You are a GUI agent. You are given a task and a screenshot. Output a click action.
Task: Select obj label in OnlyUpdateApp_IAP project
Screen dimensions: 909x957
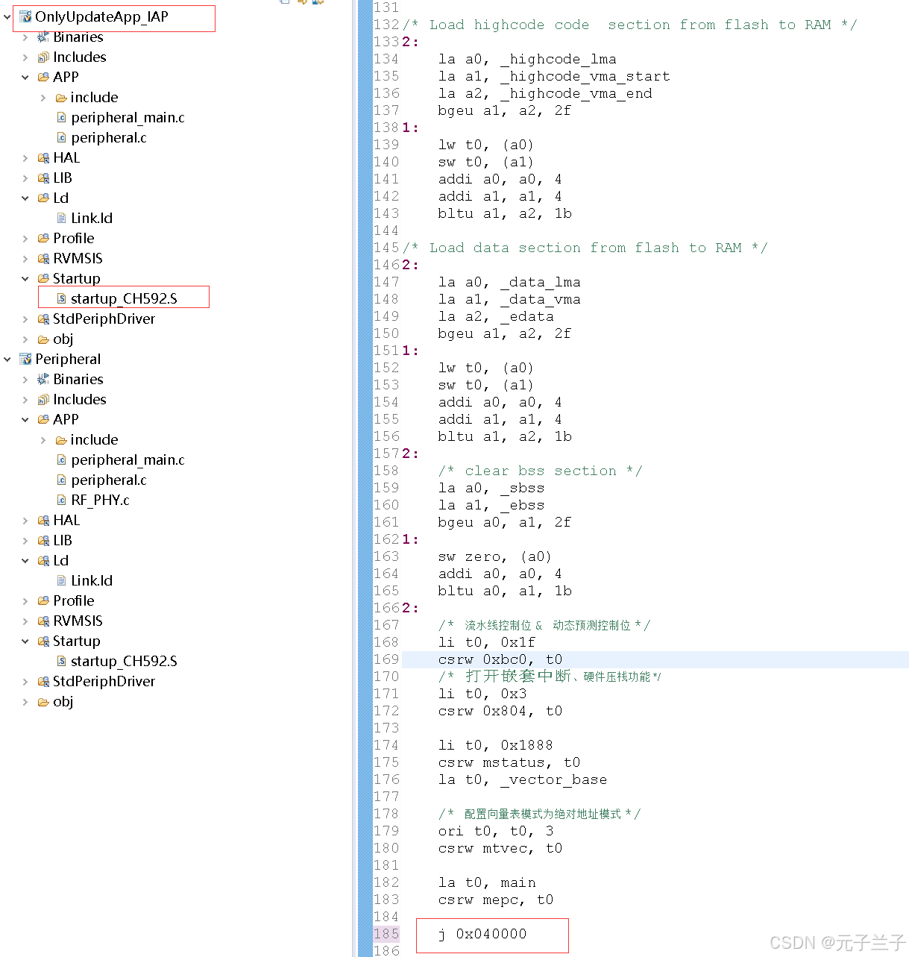pos(63,339)
